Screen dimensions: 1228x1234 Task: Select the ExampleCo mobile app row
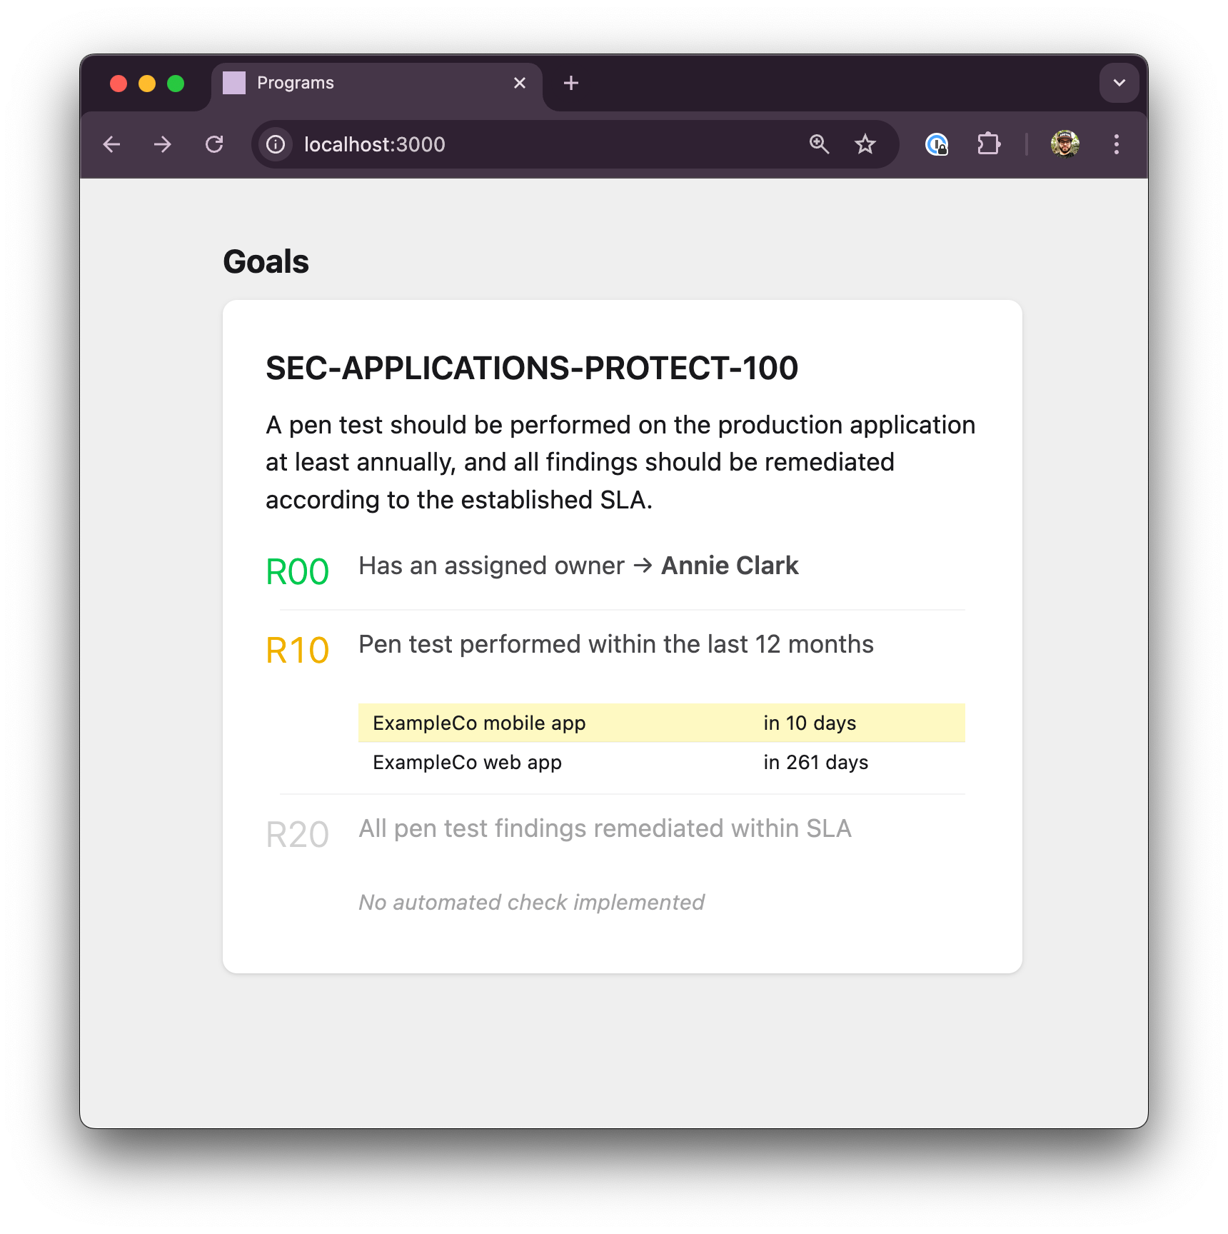[x=661, y=723]
